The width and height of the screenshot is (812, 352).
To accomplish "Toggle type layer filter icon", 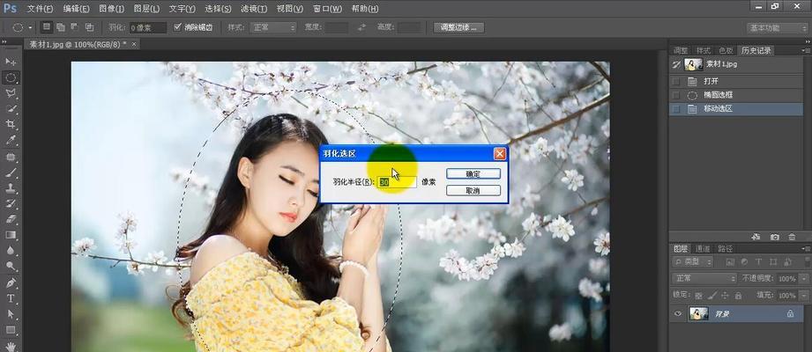I will pos(758,262).
